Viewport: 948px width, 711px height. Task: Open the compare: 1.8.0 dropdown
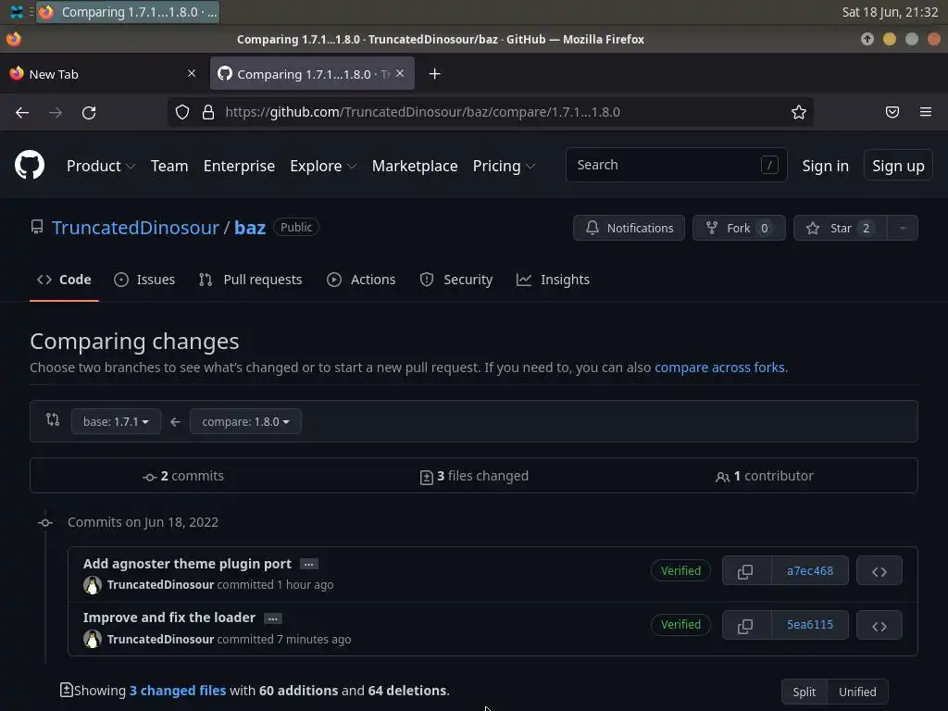245,421
